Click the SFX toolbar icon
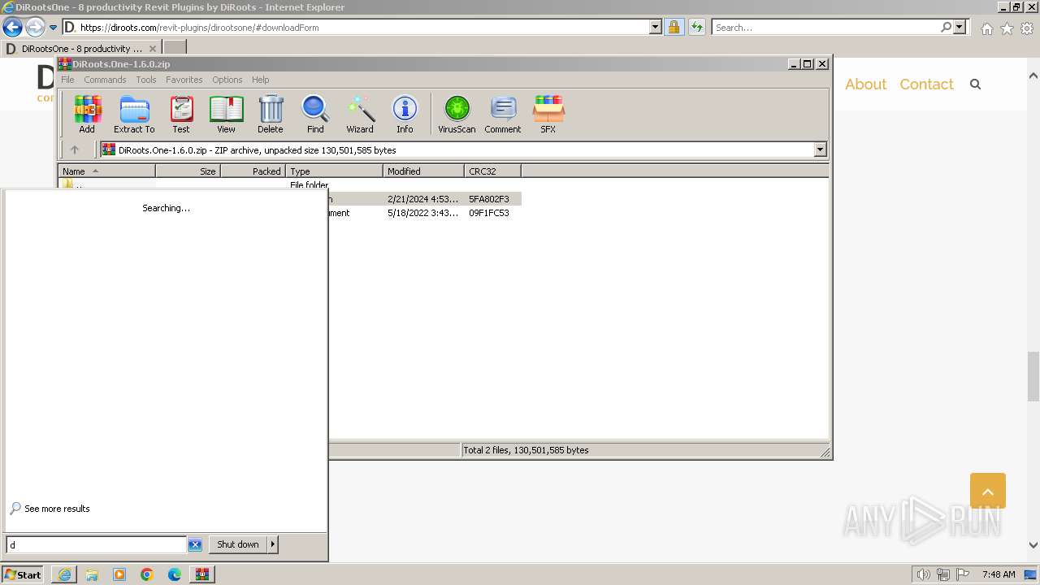Screen dimensions: 1040x585 point(548,114)
